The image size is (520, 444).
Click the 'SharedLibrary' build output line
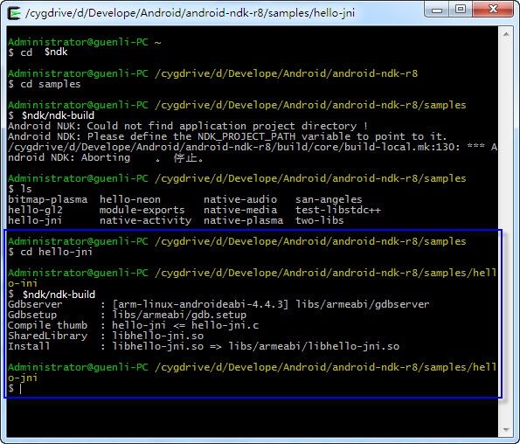point(106,336)
